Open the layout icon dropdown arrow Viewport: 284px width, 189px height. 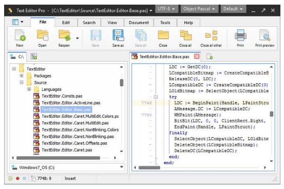pos(22,22)
